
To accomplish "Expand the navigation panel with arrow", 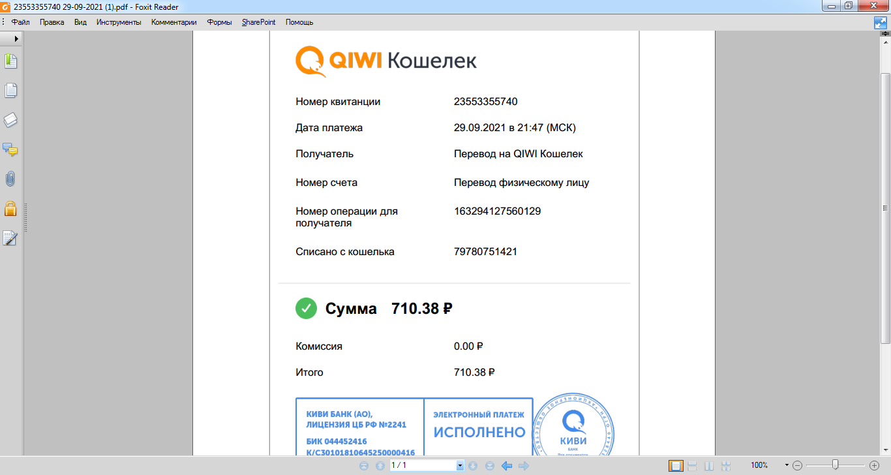I will [16, 39].
